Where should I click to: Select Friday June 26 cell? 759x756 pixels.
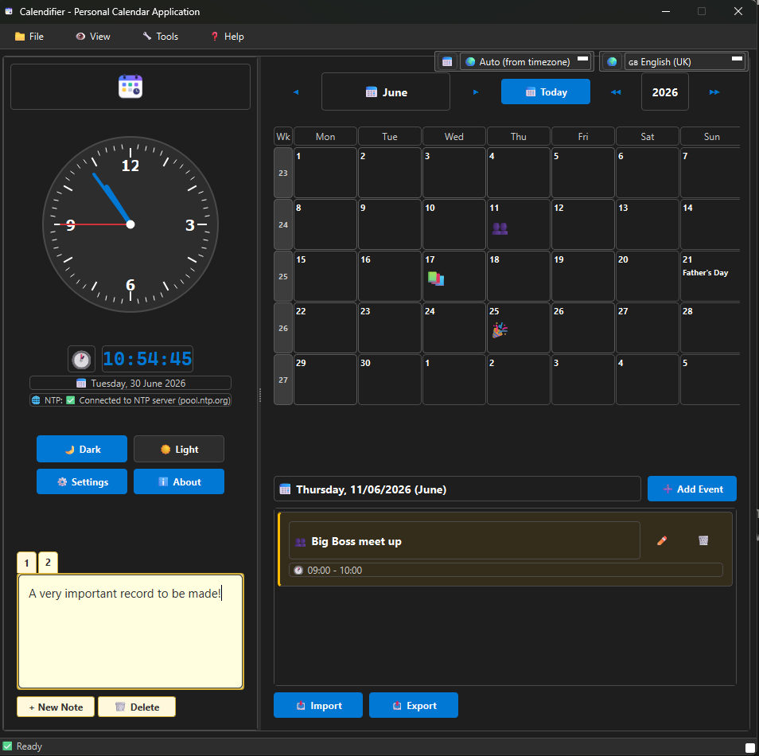point(583,328)
